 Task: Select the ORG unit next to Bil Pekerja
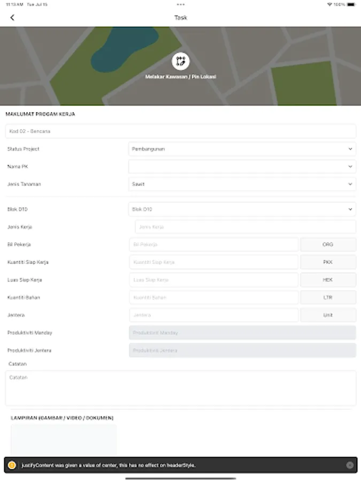click(328, 244)
